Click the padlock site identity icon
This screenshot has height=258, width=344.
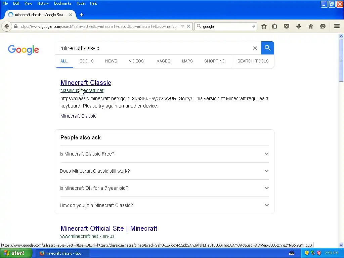point(15,27)
